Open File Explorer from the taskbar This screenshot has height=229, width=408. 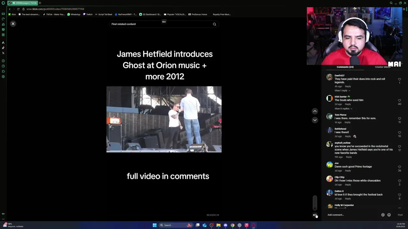point(218,225)
